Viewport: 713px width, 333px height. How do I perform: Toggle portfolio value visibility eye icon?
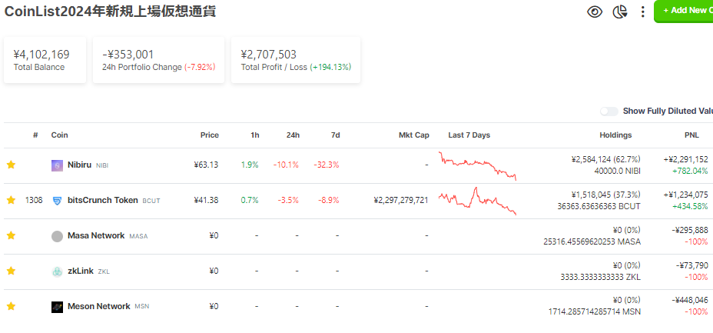(x=595, y=12)
